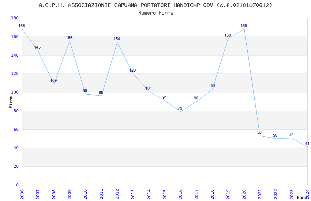Click the 'Firme' y-axis label
Viewport: 311px width, 201px height.
coord(11,102)
